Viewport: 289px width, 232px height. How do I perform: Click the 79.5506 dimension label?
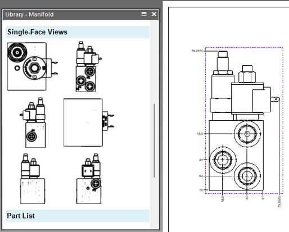pos(279,202)
